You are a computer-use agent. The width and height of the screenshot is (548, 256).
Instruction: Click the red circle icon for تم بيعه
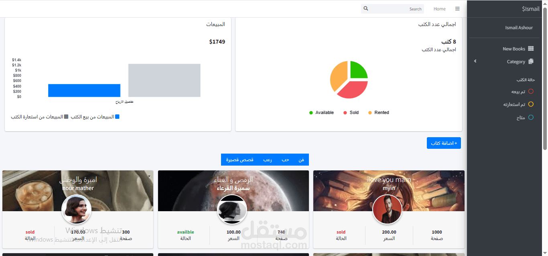tap(531, 91)
